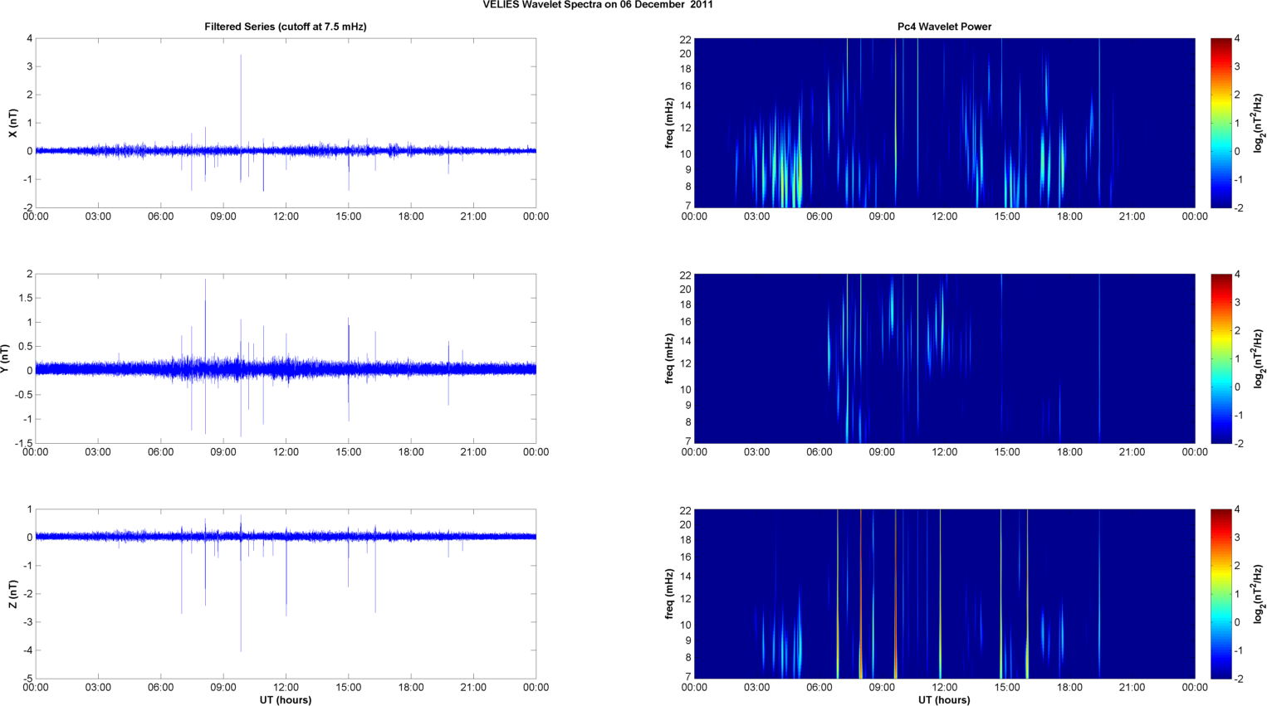Click the log2(nT²/Hz) label of bottom colorbar
Screen dimensions: 1267x706
coord(1259,594)
